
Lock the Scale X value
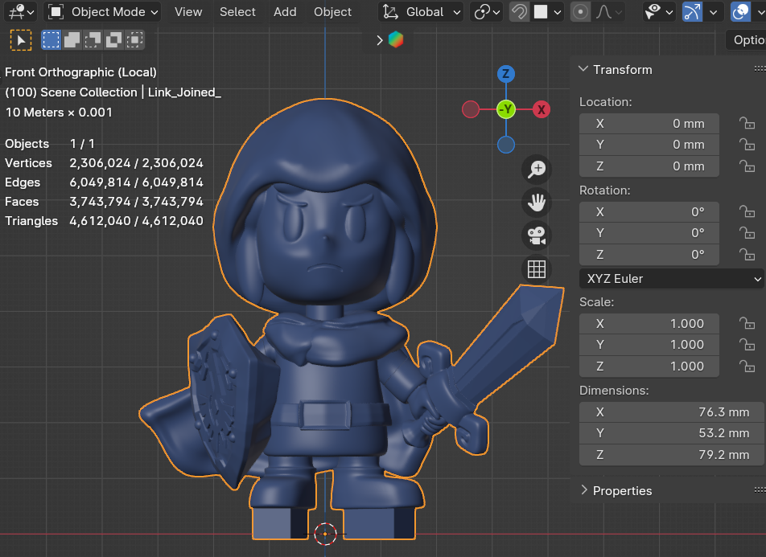(x=747, y=323)
